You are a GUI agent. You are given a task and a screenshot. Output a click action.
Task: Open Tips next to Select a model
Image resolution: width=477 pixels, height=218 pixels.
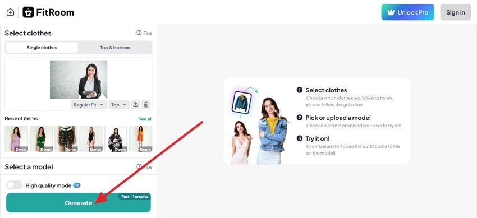144,166
